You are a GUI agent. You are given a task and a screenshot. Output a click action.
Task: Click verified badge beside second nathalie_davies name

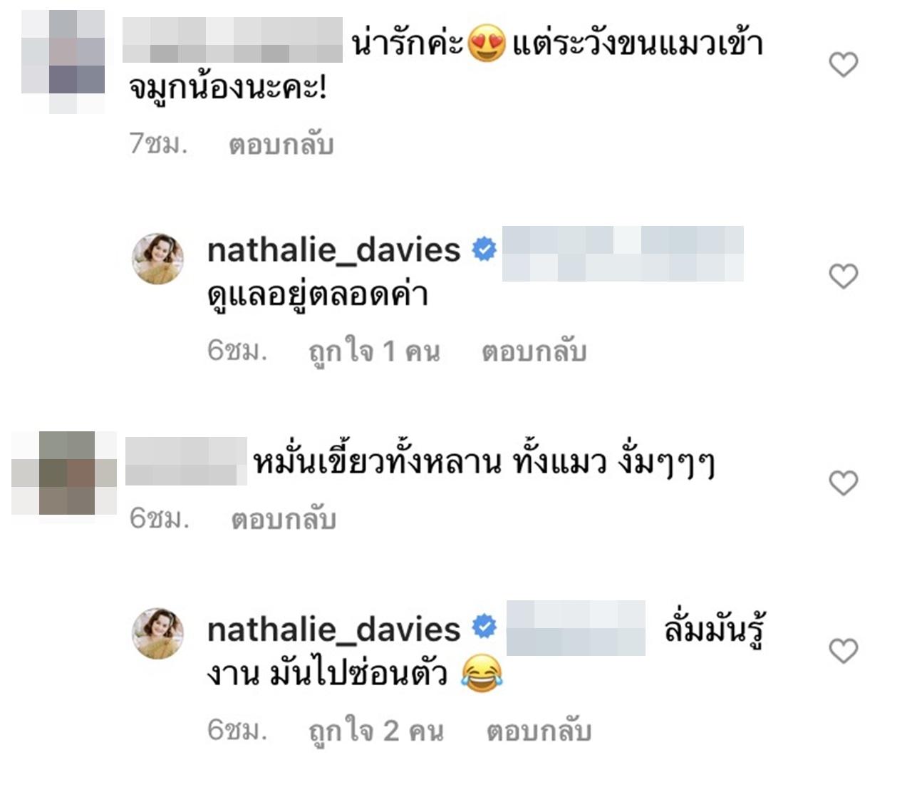[484, 627]
